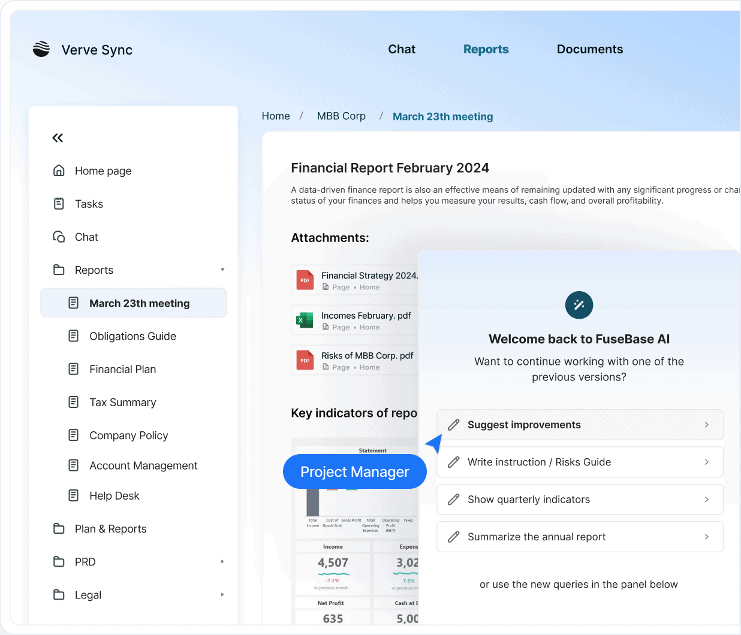Switch to the Documents tab
This screenshot has height=635, width=741.
[x=589, y=49]
